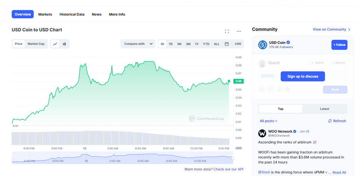
Task: Click the poll chart icon in post box
Action: click(x=287, y=89)
